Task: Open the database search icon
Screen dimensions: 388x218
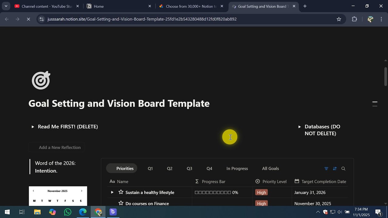Action: pos(343,169)
